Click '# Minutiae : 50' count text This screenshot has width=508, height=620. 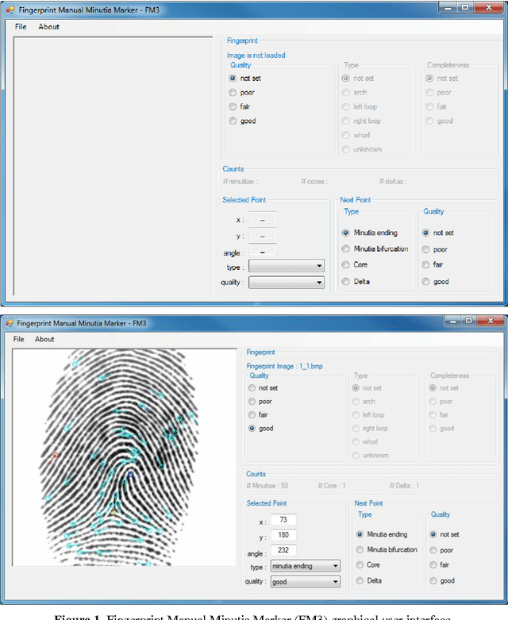(267, 486)
